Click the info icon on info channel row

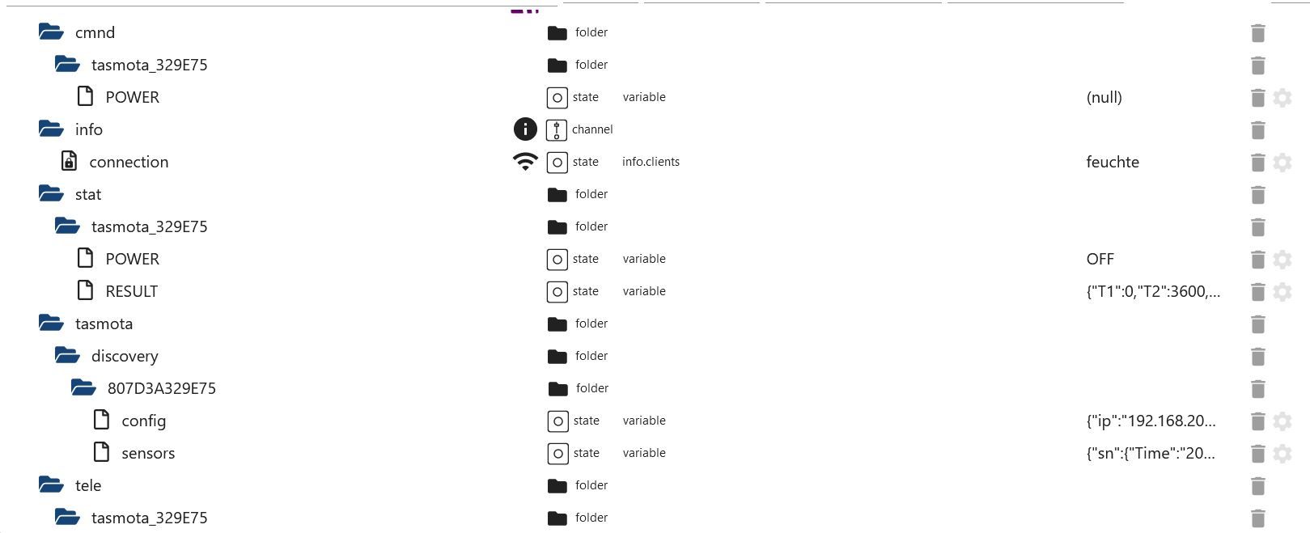(x=525, y=129)
